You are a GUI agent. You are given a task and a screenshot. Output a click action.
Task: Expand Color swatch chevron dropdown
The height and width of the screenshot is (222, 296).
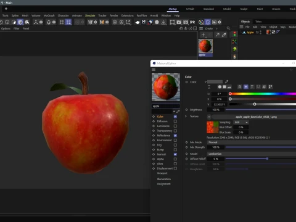205,82
